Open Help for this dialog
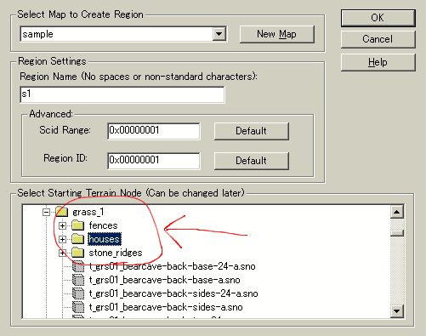This screenshot has height=336, width=426. coord(378,62)
